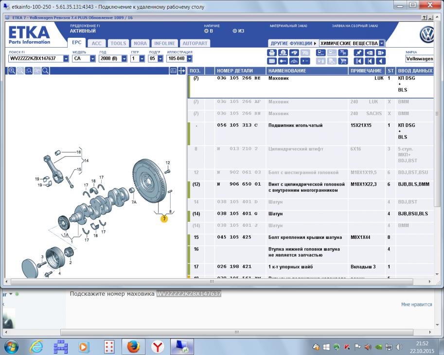The width and height of the screenshot is (444, 355).
Task: Switch to the AUTOPART tab
Action: pos(195,43)
